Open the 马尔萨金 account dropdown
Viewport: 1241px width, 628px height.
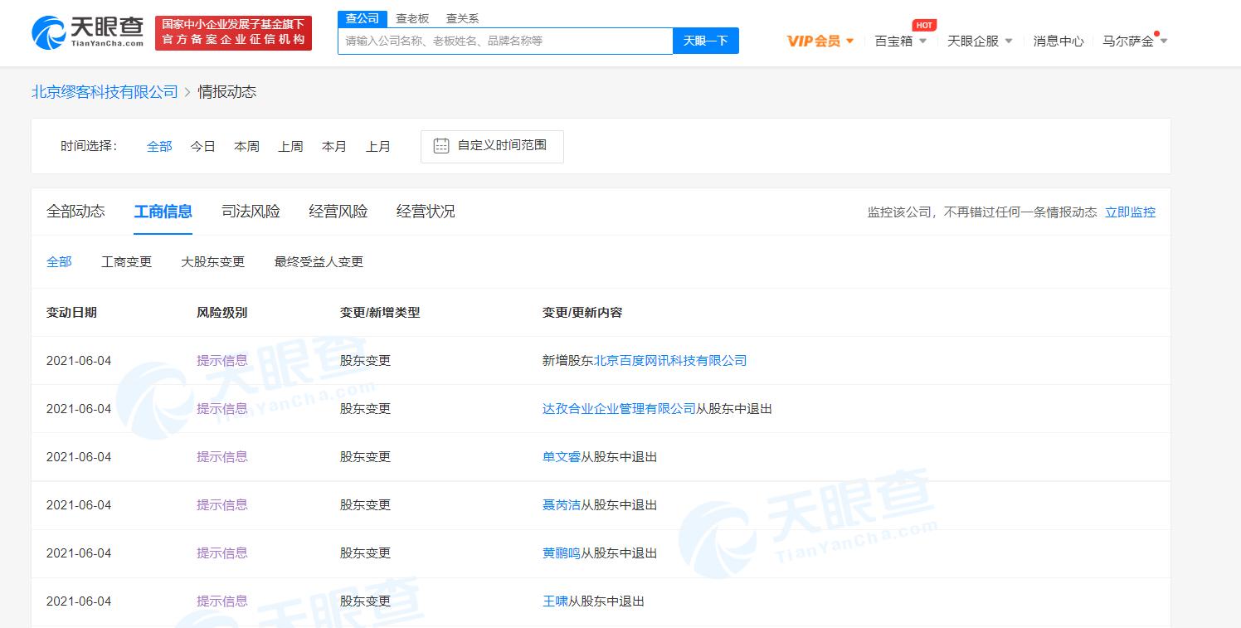tap(1134, 41)
